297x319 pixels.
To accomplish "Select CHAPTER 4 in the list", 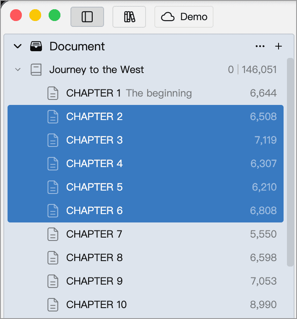I will coord(146,164).
